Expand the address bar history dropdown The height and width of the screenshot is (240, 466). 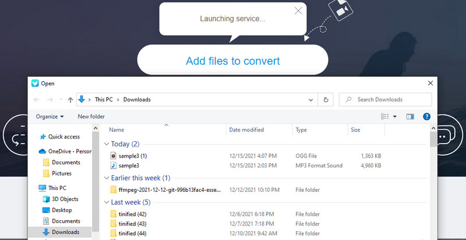click(311, 99)
